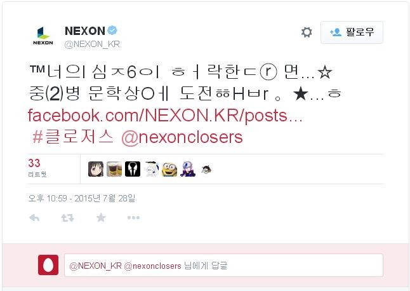Open the gear settings menu on the tweet
410x291 pixels.
307,32
